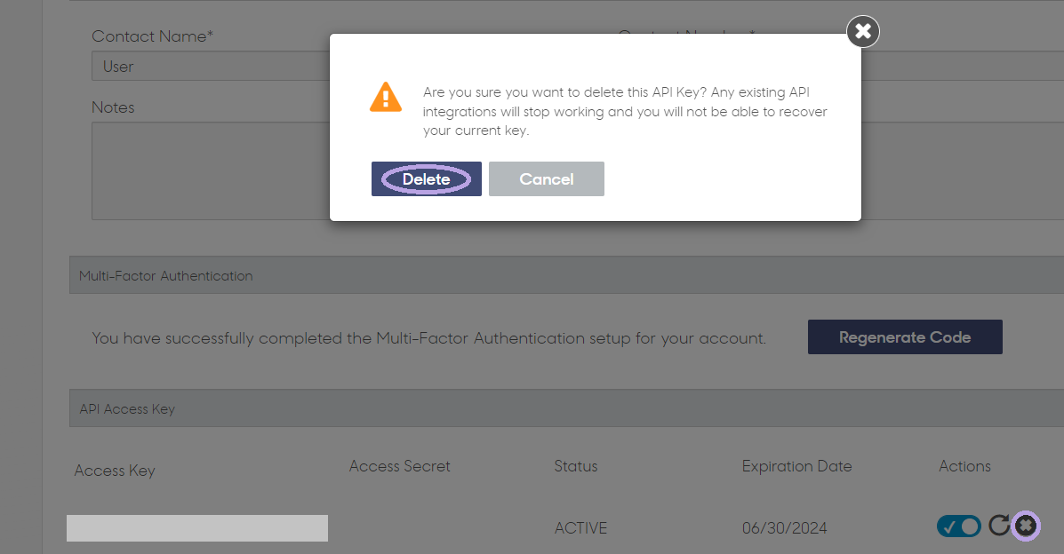Click the Regenerate Code button
1064x554 pixels.
(905, 337)
